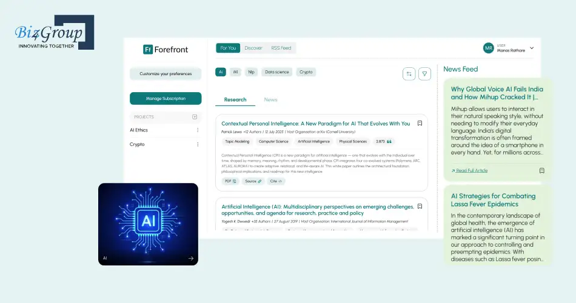Viewport: 576px width, 303px height.
Task: Open the three-dot menu for Crypto project
Action: [x=197, y=145]
